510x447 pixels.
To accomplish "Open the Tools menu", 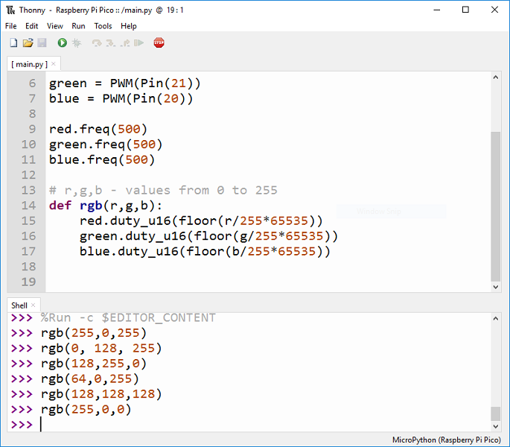I will click(x=103, y=26).
